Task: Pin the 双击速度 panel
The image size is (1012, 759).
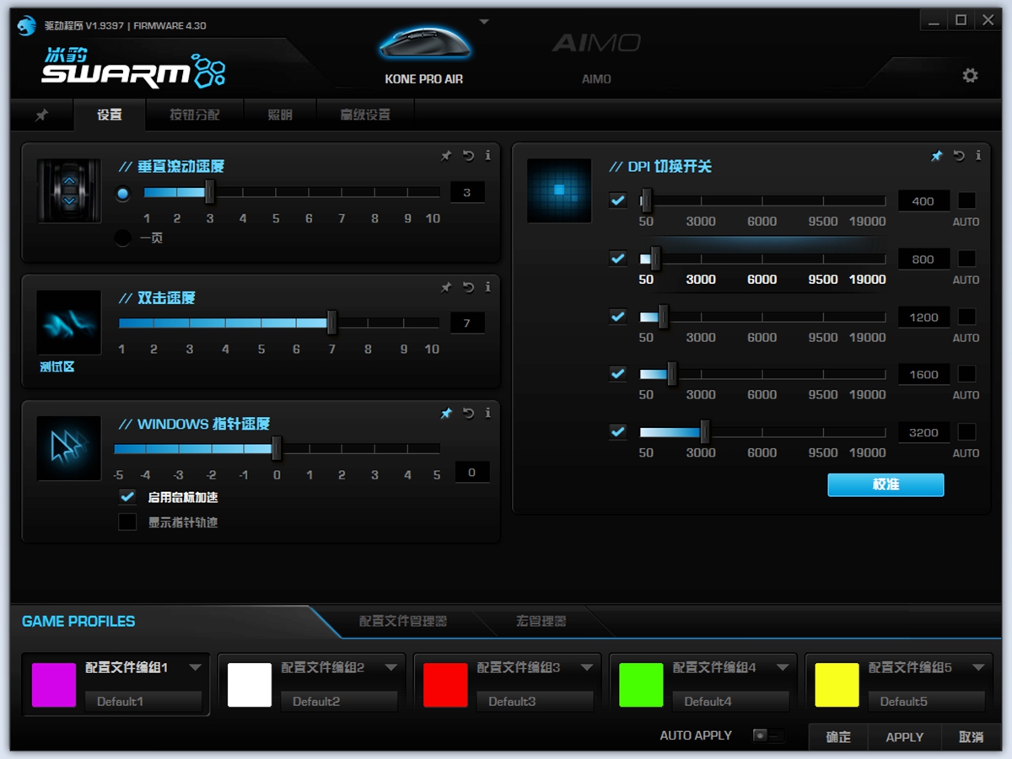Action: pyautogui.click(x=446, y=287)
